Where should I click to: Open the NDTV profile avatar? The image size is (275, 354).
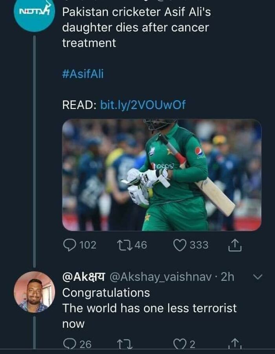point(35,15)
